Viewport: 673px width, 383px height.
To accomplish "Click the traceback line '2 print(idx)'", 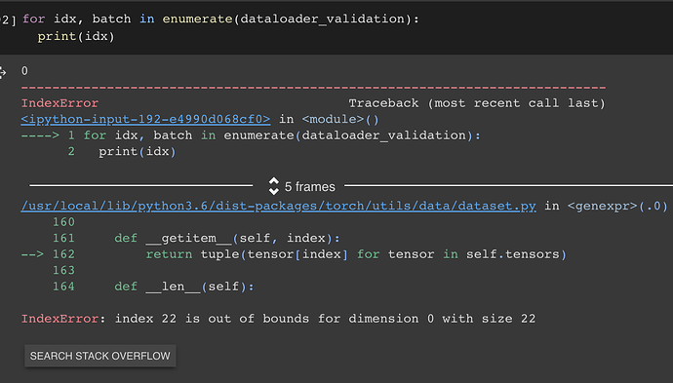I will tap(122, 151).
